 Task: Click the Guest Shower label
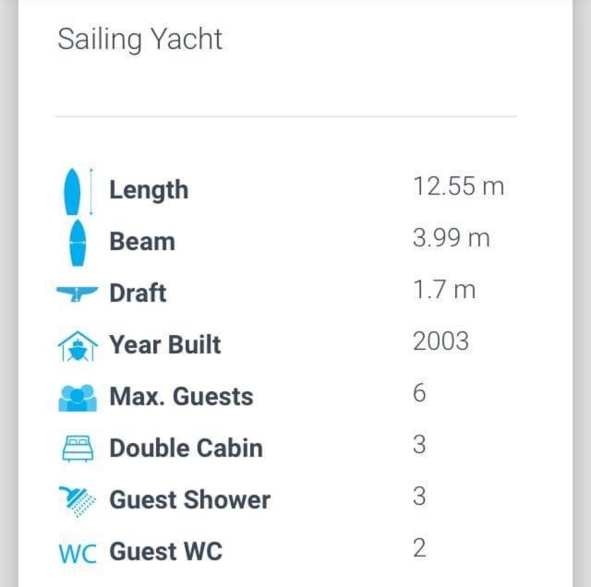[189, 500]
